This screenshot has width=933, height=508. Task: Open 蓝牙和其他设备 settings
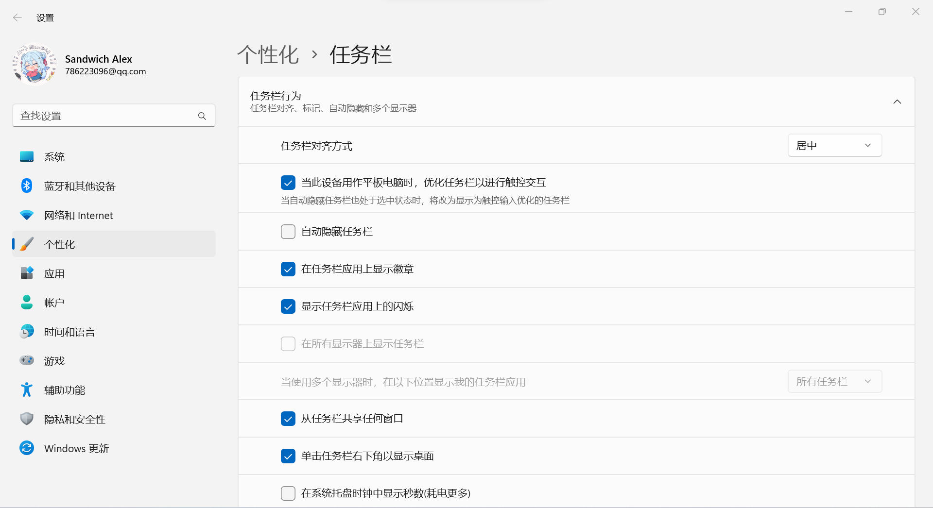[79, 186]
